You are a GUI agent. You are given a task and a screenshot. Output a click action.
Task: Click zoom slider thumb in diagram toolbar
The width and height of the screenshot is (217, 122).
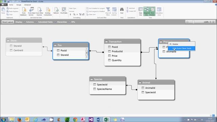(193, 22)
